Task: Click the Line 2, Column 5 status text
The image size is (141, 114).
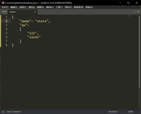Action: pyautogui.click(x=14, y=112)
